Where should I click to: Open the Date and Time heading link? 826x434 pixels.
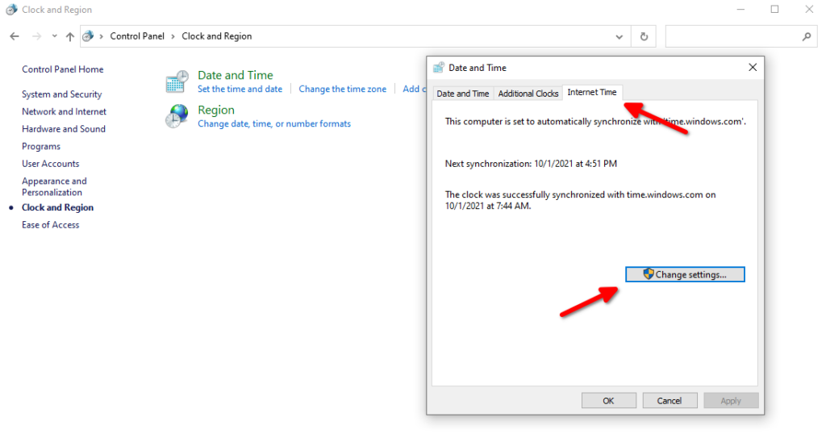click(235, 75)
